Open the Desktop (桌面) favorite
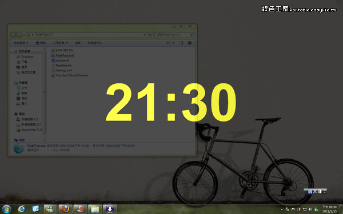 pyautogui.click(x=22, y=67)
